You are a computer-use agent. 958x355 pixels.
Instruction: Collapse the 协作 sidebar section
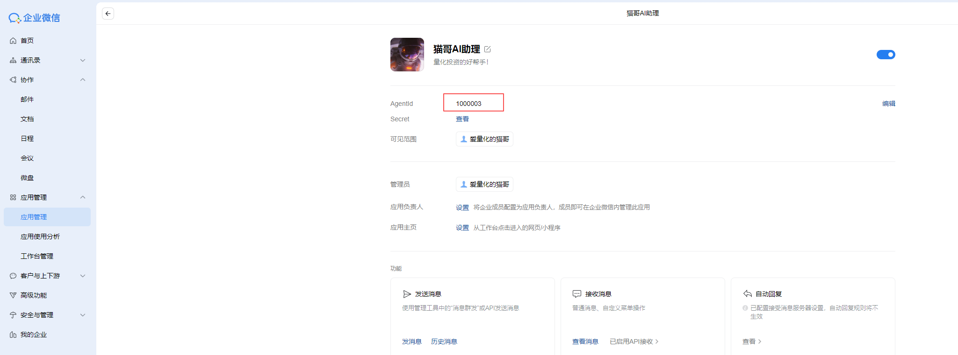(47, 80)
